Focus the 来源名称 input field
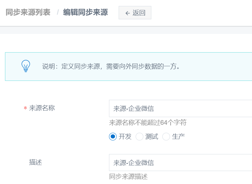This screenshot has width=252, height=184. click(180, 108)
